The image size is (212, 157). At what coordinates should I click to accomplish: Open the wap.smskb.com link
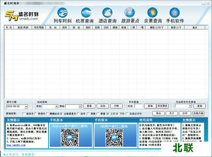pos(15,145)
